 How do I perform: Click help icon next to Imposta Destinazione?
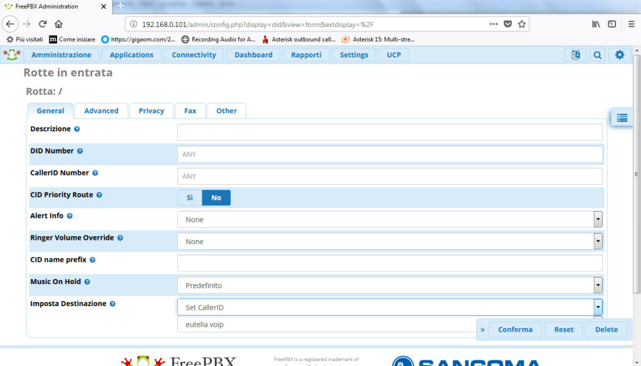click(x=113, y=304)
